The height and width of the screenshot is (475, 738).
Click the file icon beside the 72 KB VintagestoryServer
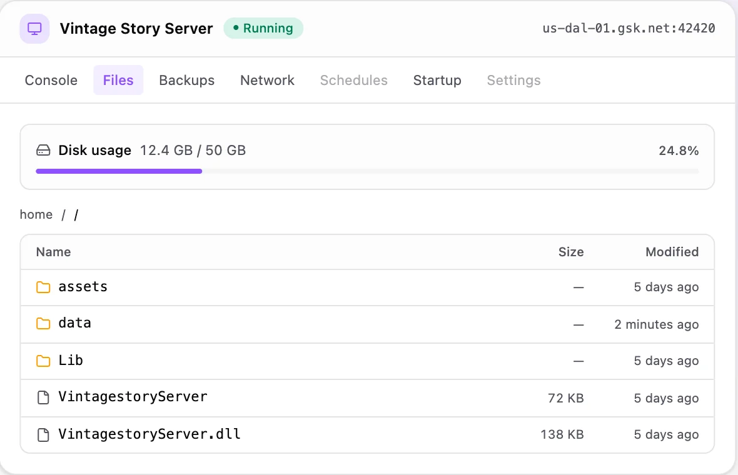[x=43, y=397]
